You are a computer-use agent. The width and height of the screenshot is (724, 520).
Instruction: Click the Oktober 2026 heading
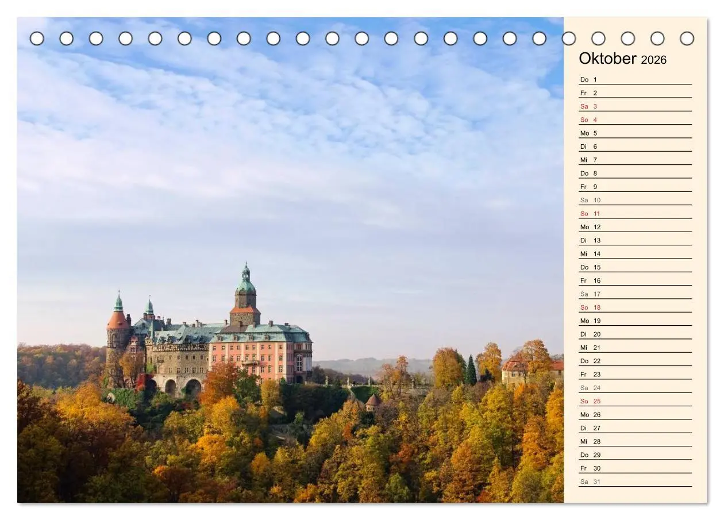622,59
